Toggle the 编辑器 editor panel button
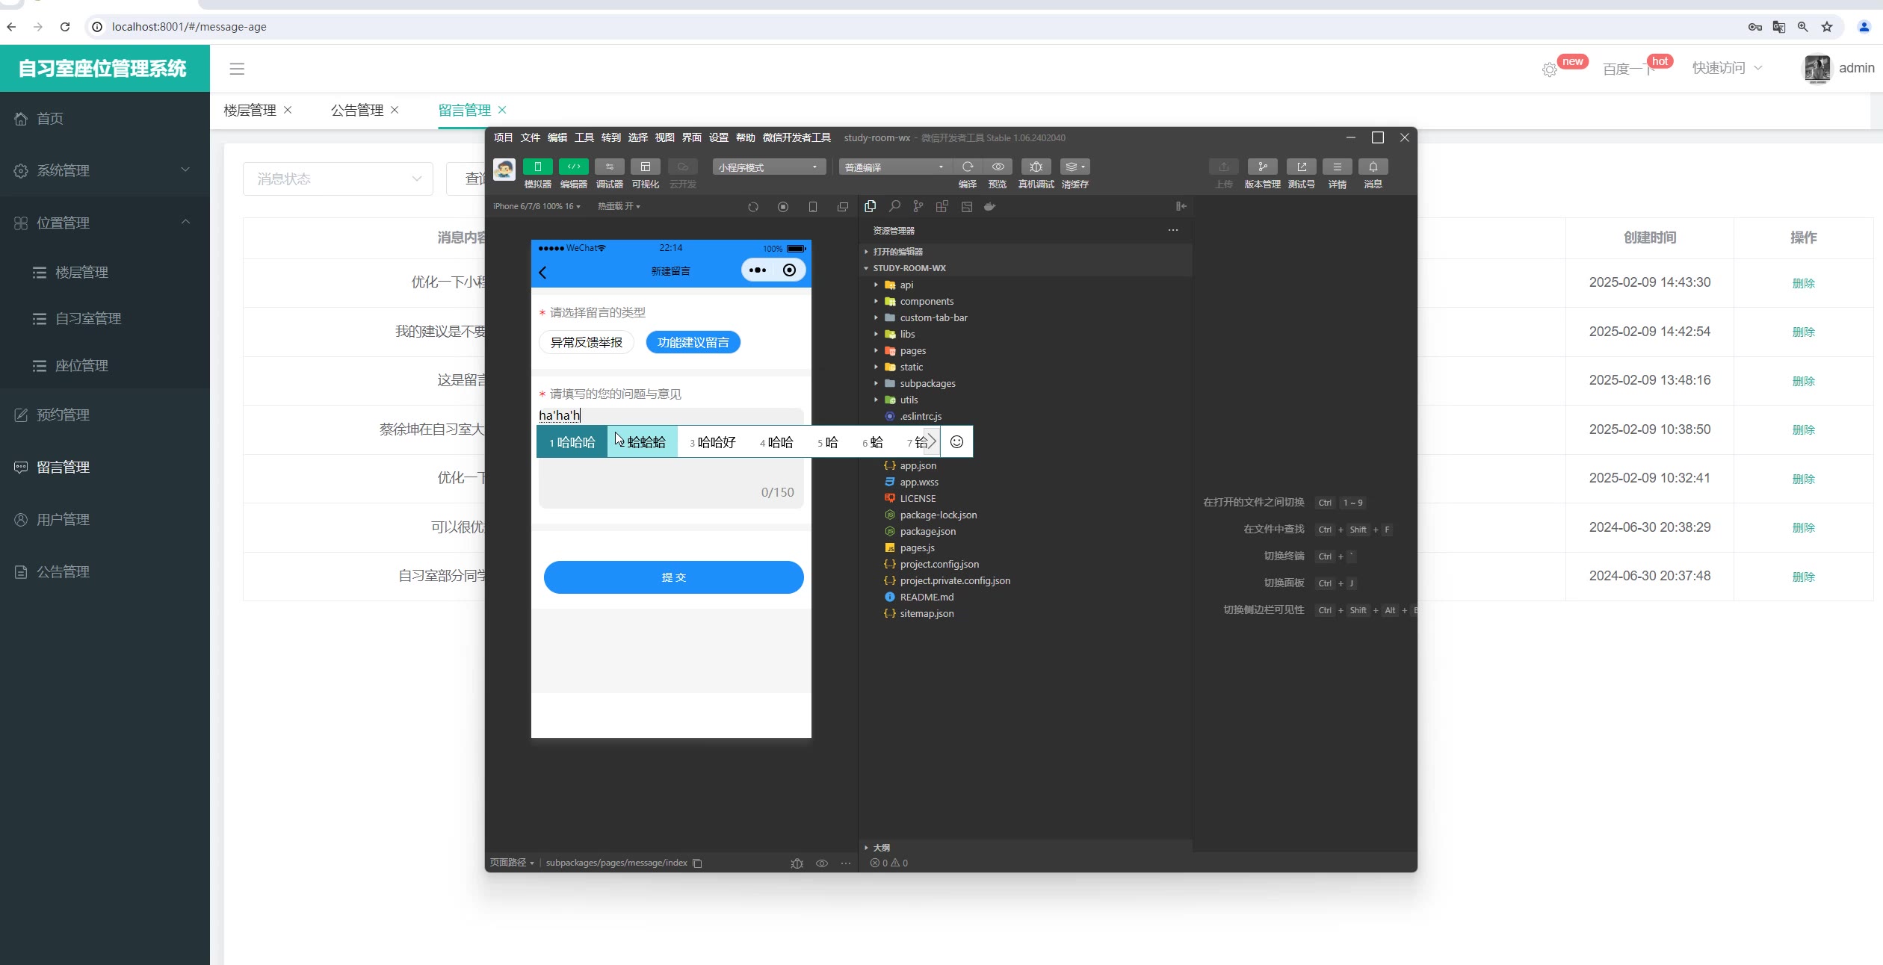The height and width of the screenshot is (965, 1883). pyautogui.click(x=573, y=167)
